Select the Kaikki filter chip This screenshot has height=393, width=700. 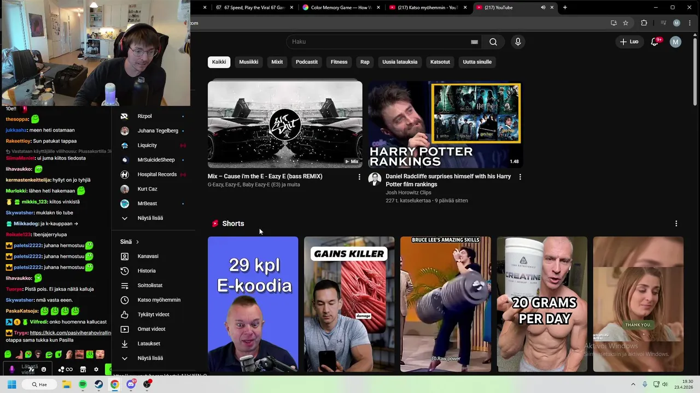tap(219, 62)
